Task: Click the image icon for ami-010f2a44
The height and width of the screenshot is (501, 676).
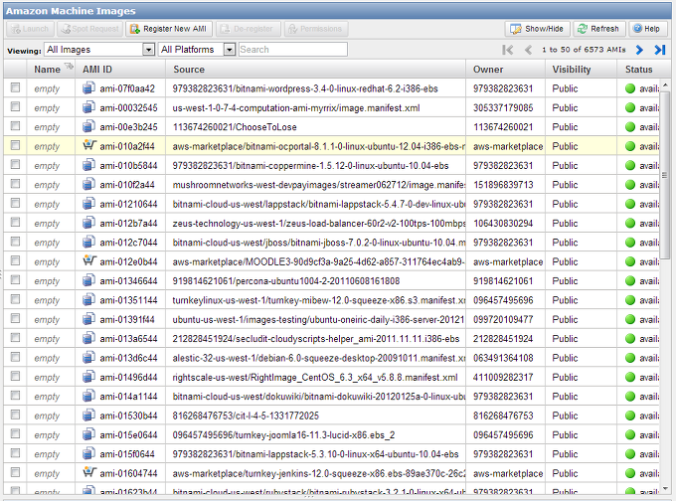Action: (88, 185)
